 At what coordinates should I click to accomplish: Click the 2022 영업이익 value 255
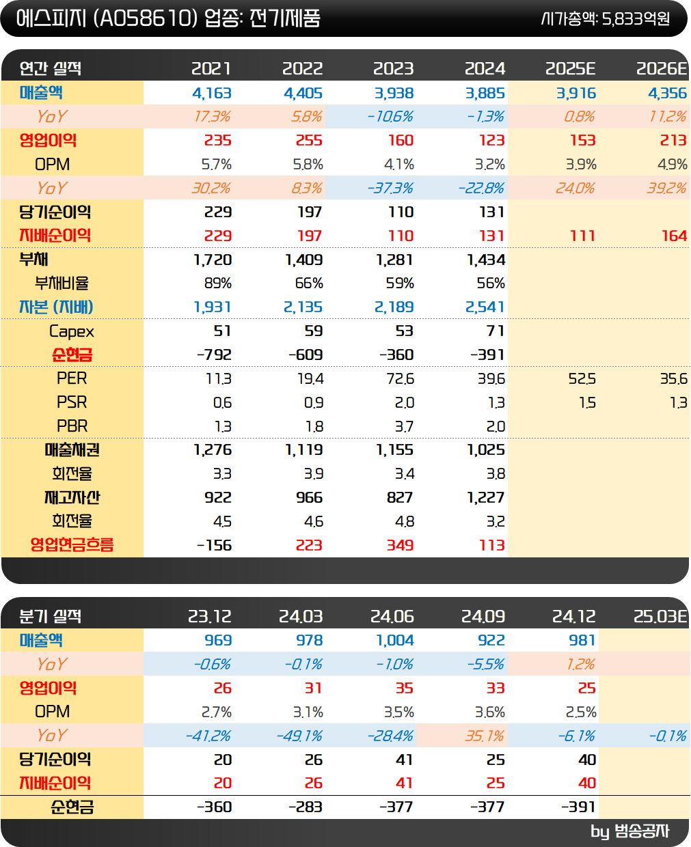coord(309,140)
